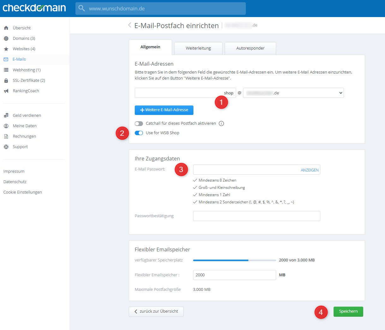This screenshot has width=385, height=330.
Task: Click the Übersicht home icon in sidebar
Action: 6,28
